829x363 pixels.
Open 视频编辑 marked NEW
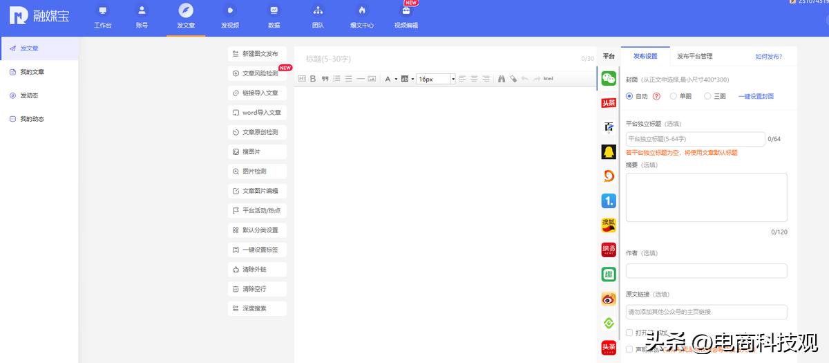click(406, 17)
